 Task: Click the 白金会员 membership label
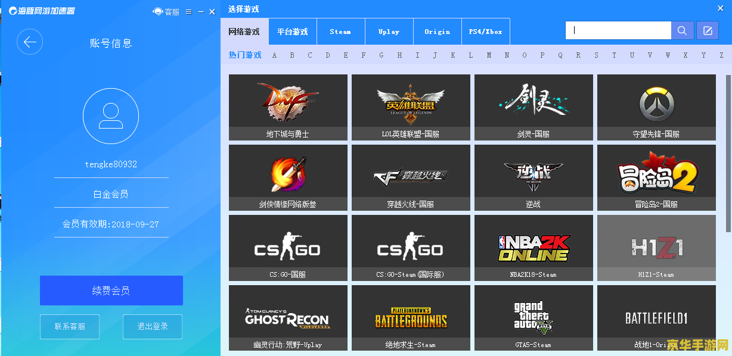click(x=111, y=194)
